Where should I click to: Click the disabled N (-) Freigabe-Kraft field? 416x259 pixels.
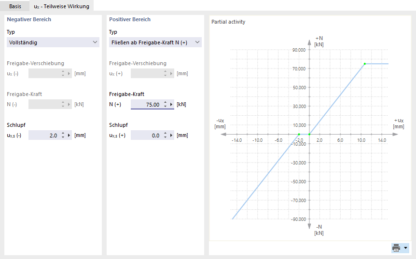(x=43, y=104)
